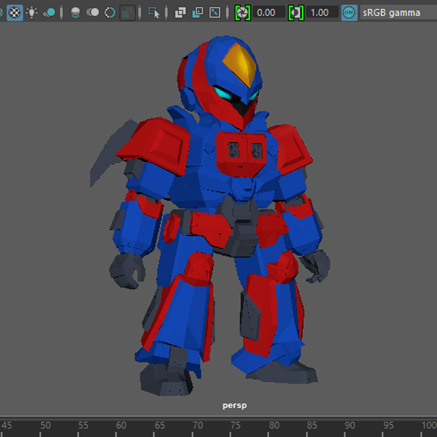Enable Use All Lights bulb icon
Screen dimensions: 437x437
click(x=32, y=12)
